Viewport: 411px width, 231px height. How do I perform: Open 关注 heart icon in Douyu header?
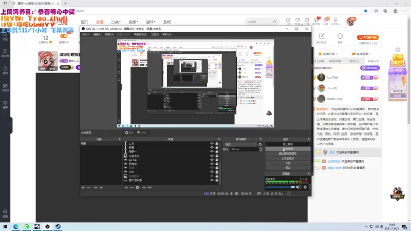click(x=297, y=21)
